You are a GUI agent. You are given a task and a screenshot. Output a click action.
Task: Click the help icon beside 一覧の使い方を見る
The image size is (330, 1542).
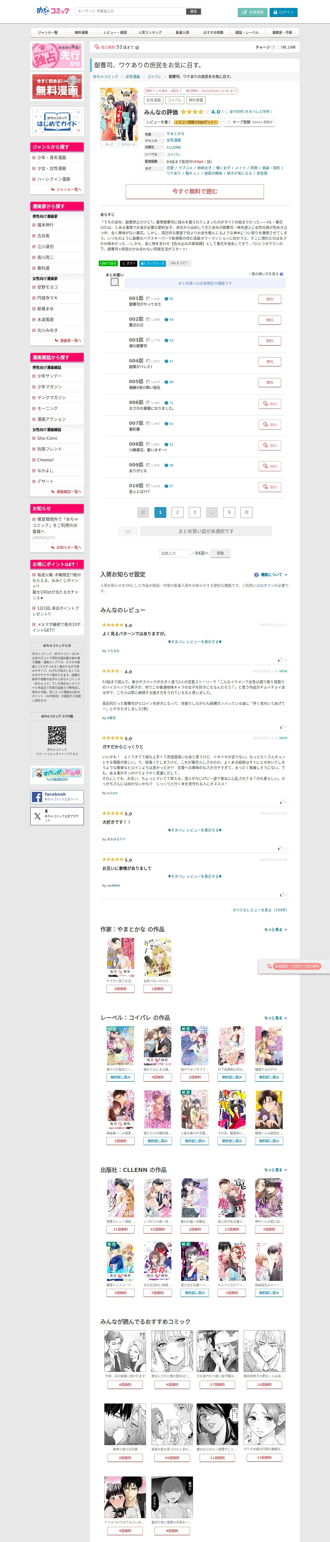[x=281, y=274]
